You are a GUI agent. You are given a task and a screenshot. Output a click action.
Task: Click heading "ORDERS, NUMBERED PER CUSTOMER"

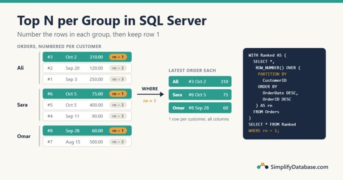pyautogui.click(x=59, y=46)
